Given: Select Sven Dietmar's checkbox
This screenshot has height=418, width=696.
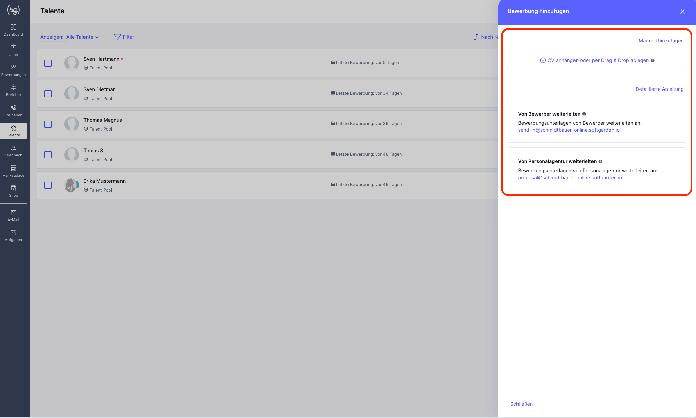Looking at the screenshot, I should (x=48, y=94).
